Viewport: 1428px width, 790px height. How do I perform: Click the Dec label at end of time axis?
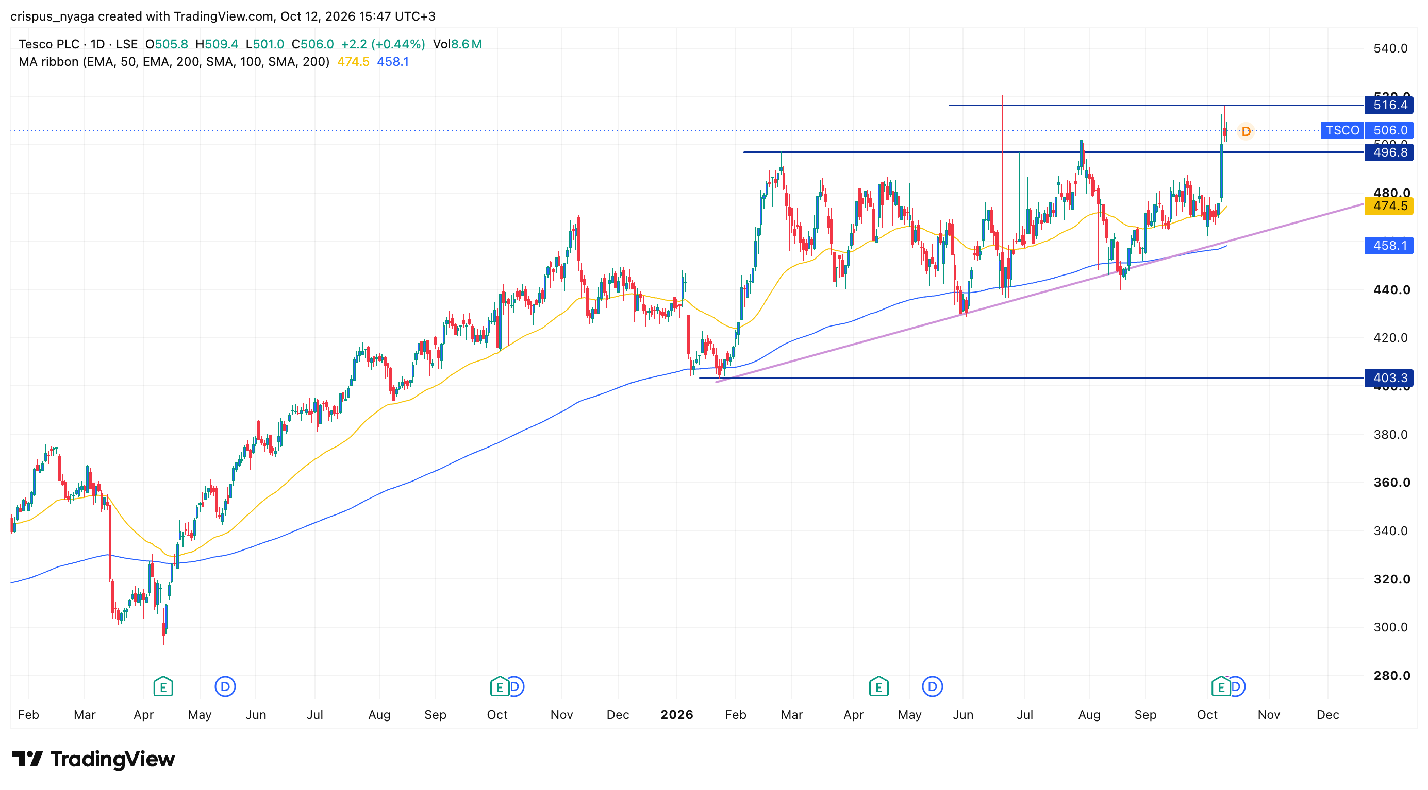[1327, 715]
